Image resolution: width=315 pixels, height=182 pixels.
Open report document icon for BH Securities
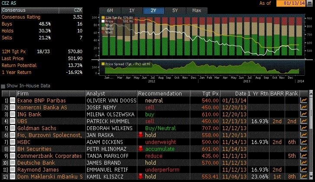13,149
